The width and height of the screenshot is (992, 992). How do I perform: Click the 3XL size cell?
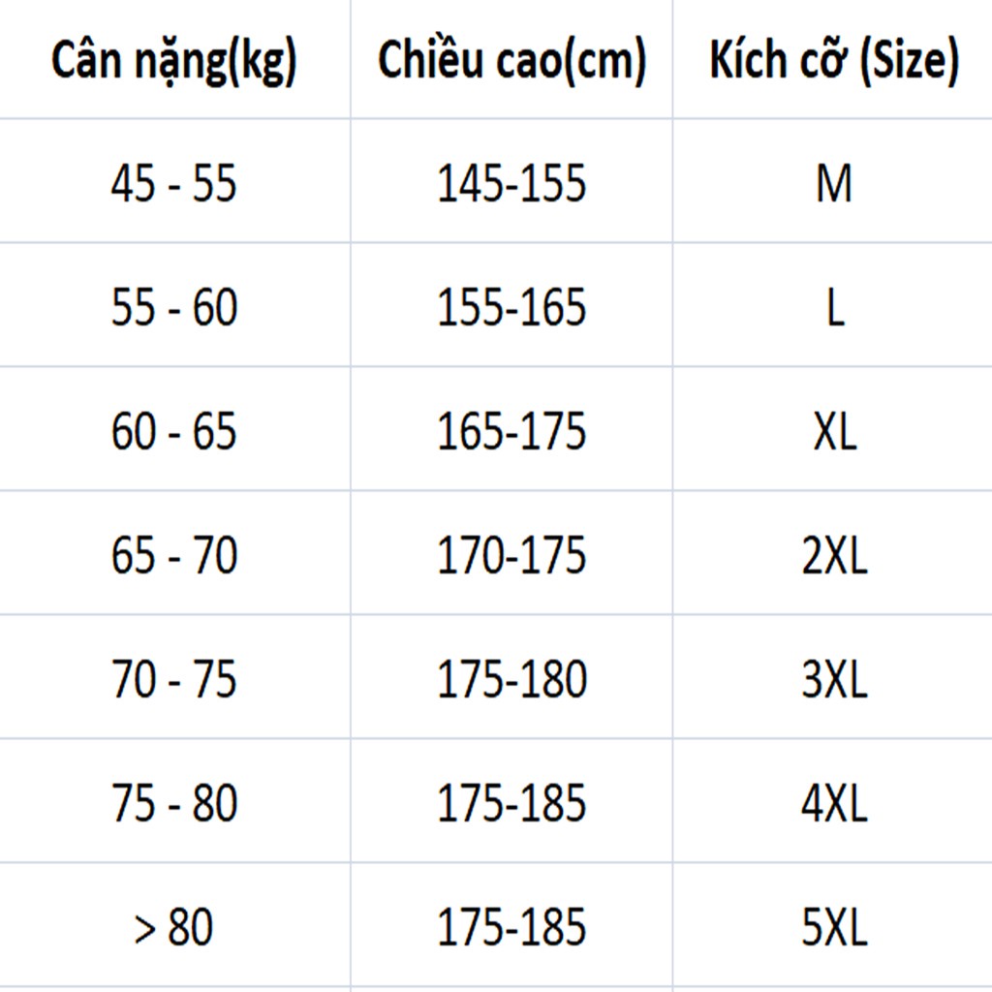tap(833, 678)
